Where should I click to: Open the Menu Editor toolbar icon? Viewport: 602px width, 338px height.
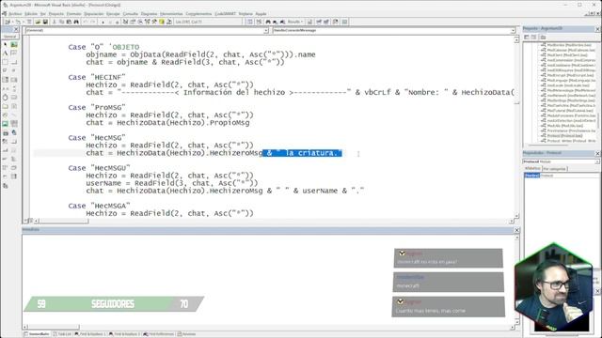click(x=29, y=22)
